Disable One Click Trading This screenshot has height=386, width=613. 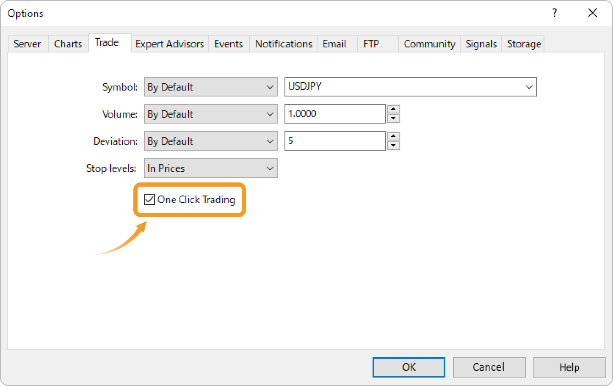pyautogui.click(x=149, y=199)
